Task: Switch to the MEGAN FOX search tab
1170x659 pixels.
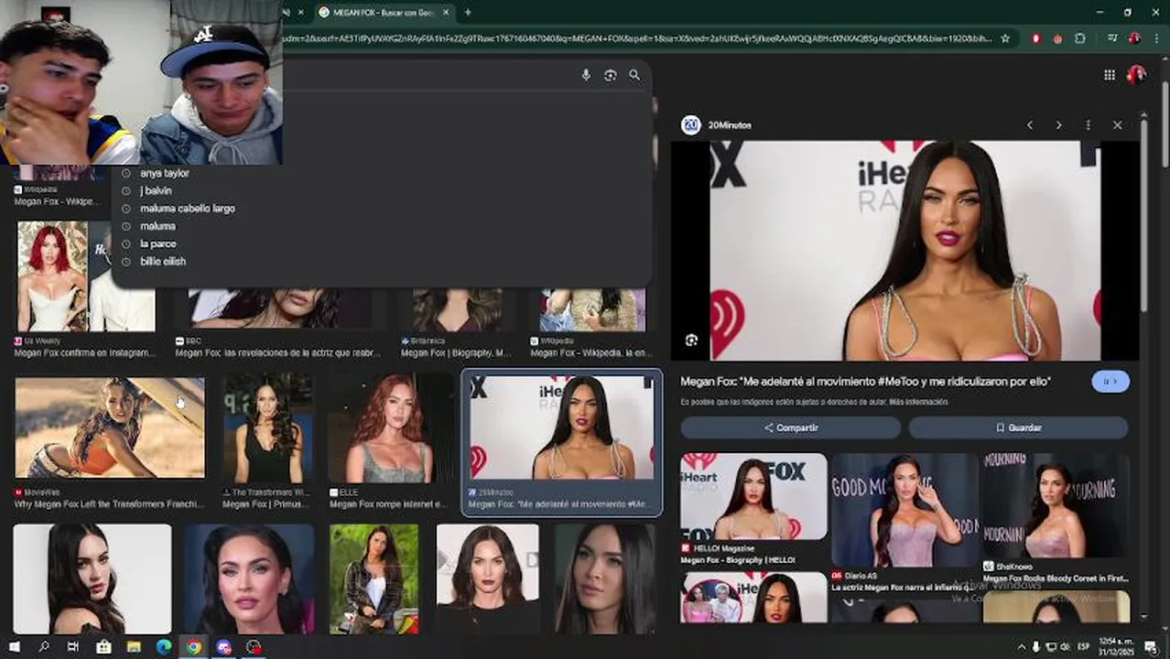Action: tap(384, 12)
